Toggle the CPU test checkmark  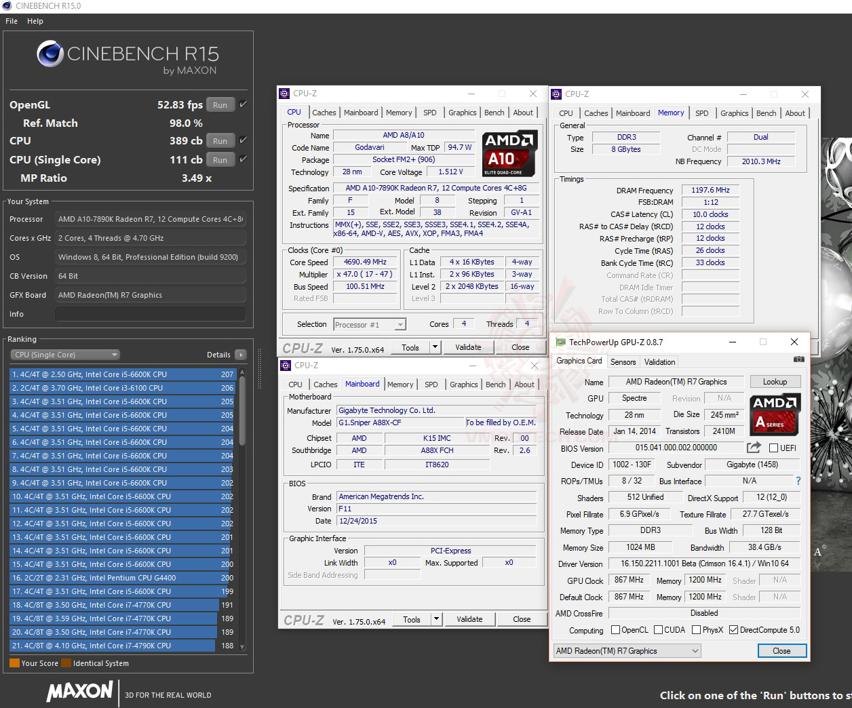pos(244,140)
